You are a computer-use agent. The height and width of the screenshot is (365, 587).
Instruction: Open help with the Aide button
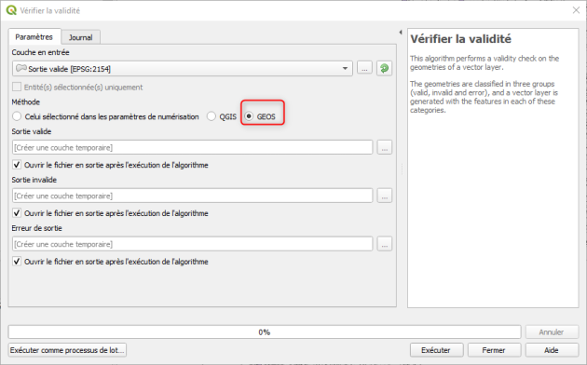click(x=552, y=350)
